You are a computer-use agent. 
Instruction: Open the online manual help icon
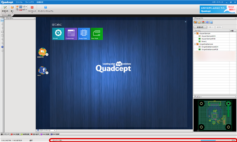tap(45, 7)
